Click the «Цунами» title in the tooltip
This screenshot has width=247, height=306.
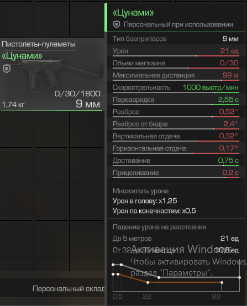click(133, 13)
